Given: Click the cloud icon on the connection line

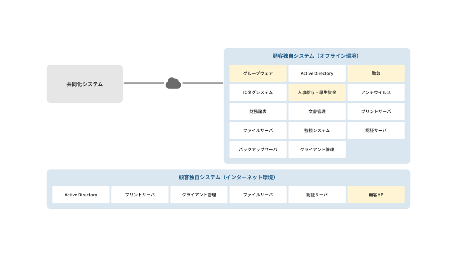Looking at the screenshot, I should 173,83.
